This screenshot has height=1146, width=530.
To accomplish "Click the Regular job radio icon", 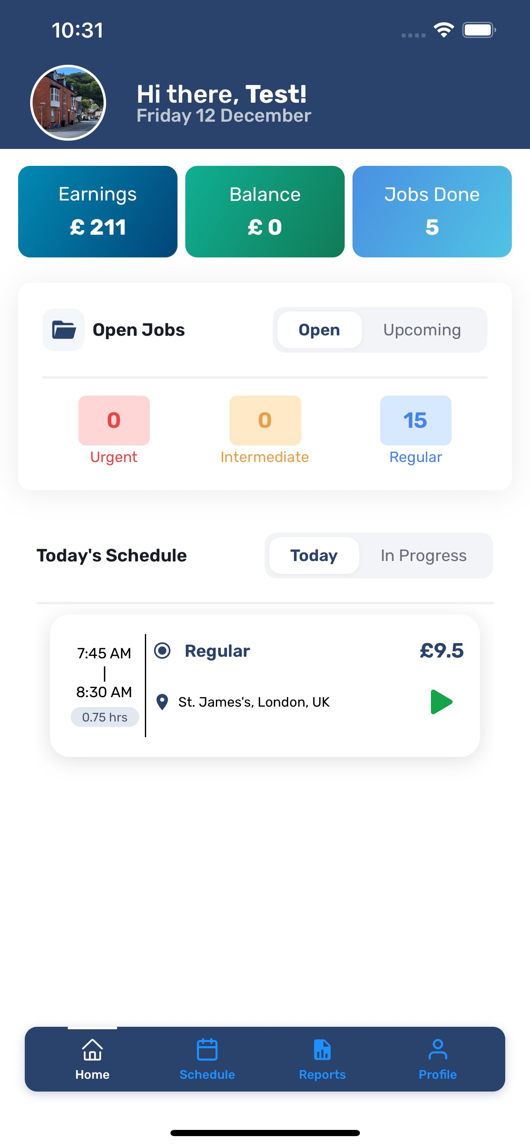I will [162, 651].
